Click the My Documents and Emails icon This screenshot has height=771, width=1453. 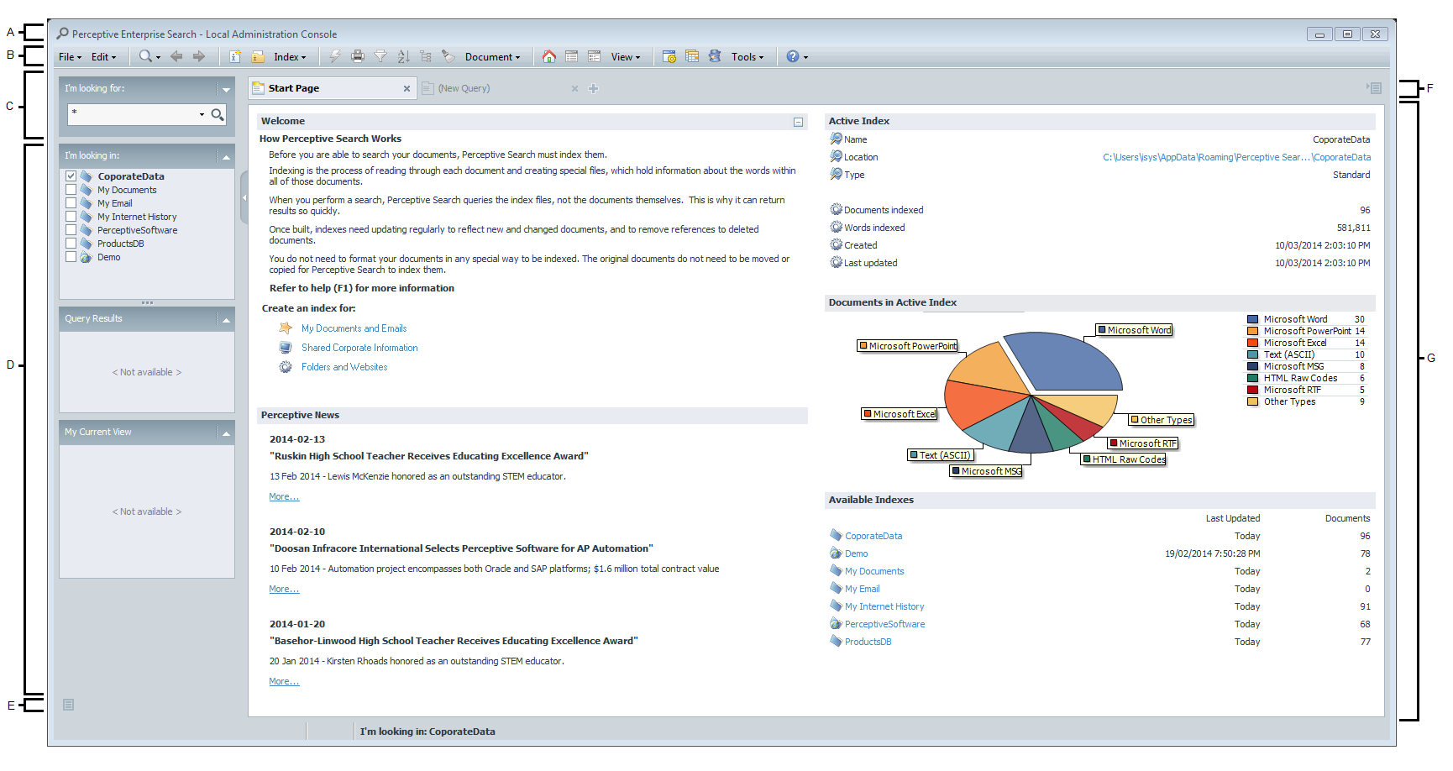286,328
